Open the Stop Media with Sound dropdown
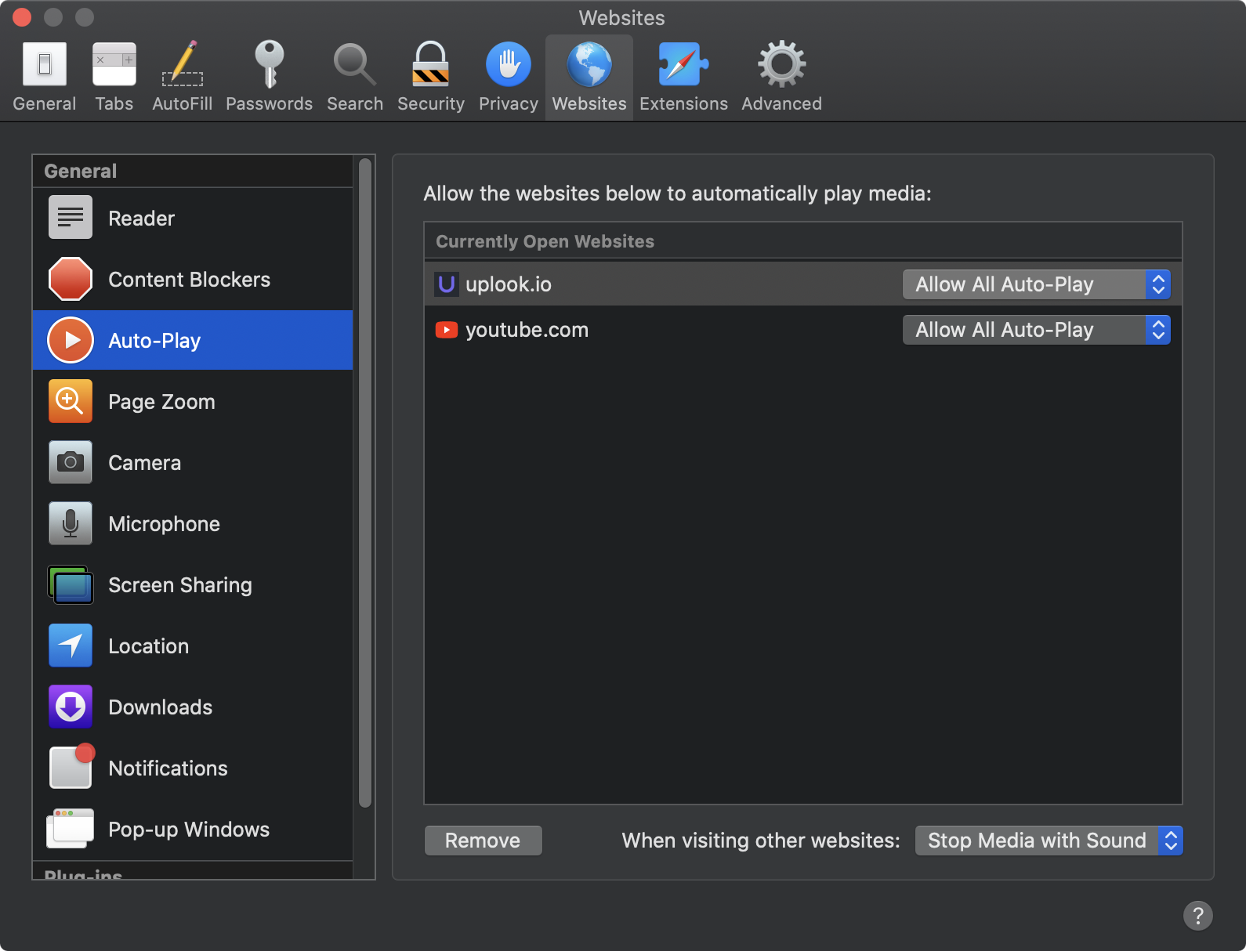The height and width of the screenshot is (951, 1246). pyautogui.click(x=1049, y=841)
